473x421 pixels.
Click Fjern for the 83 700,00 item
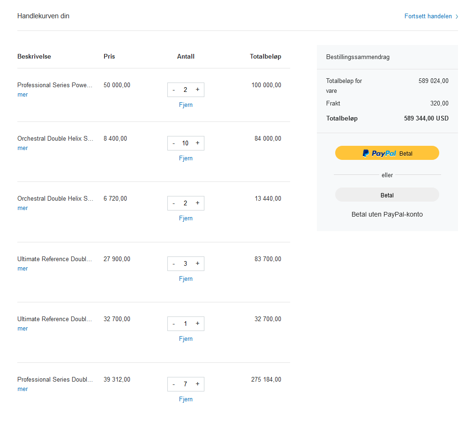186,279
